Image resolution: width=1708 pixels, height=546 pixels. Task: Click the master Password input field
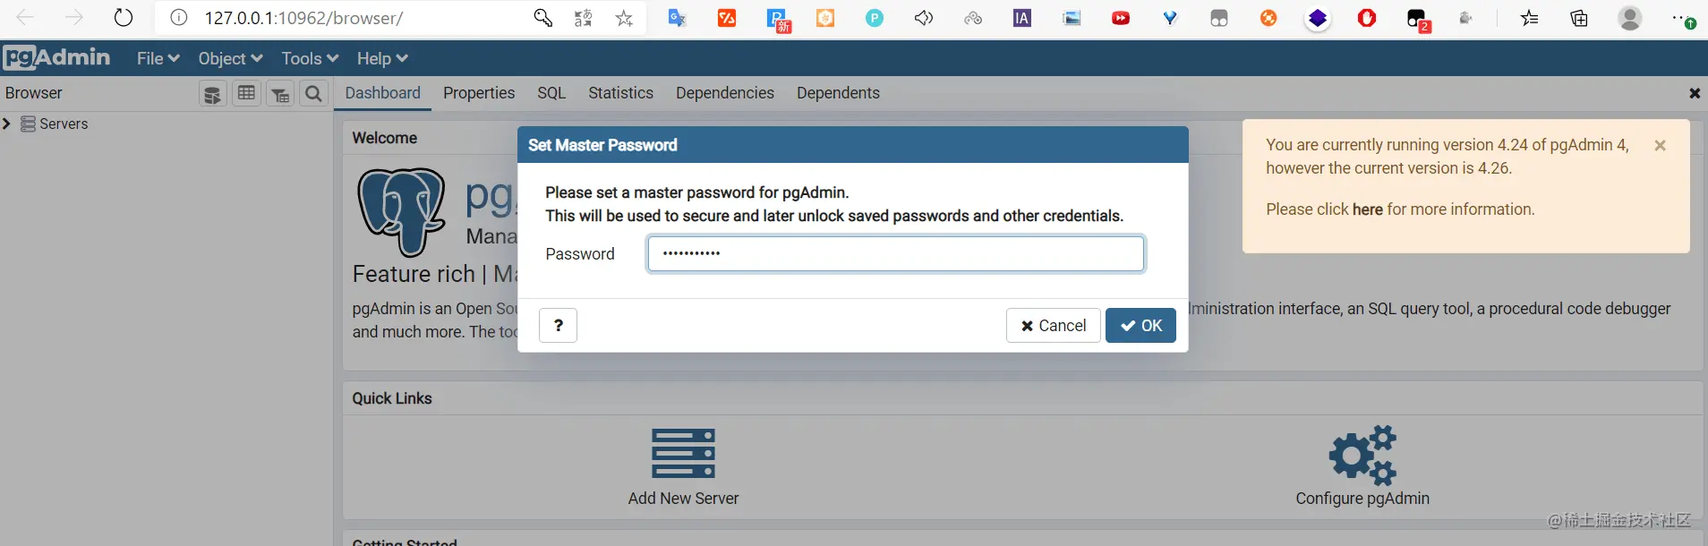point(895,254)
